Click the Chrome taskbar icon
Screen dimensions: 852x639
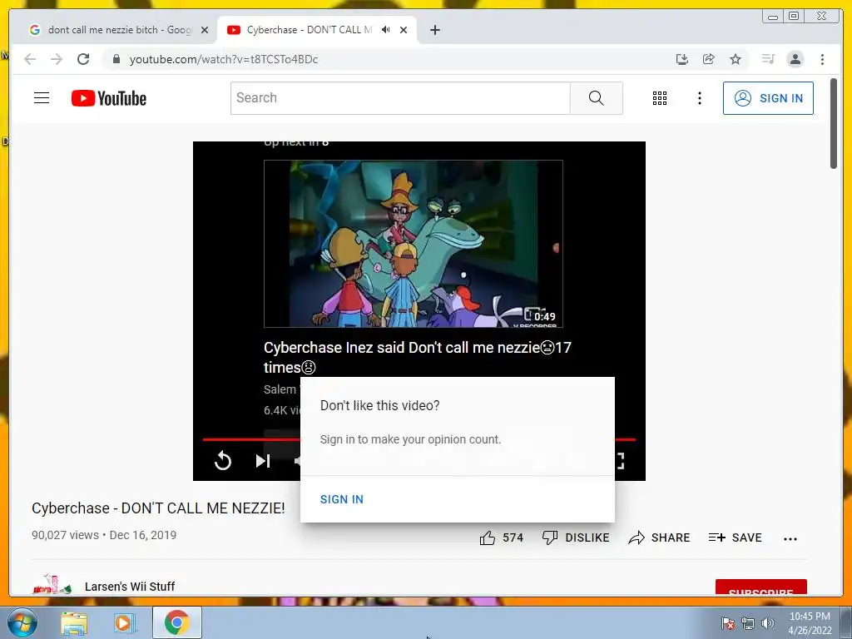(x=176, y=622)
